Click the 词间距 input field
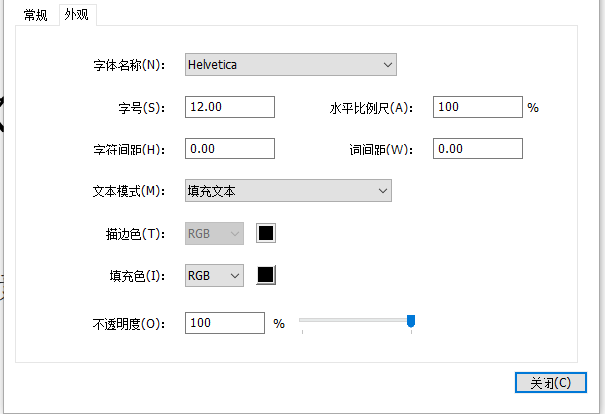The image size is (605, 414). 477,149
